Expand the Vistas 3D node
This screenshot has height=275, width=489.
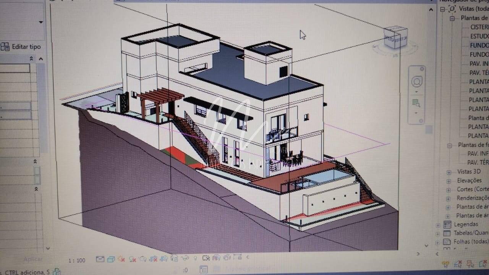pyautogui.click(x=449, y=172)
